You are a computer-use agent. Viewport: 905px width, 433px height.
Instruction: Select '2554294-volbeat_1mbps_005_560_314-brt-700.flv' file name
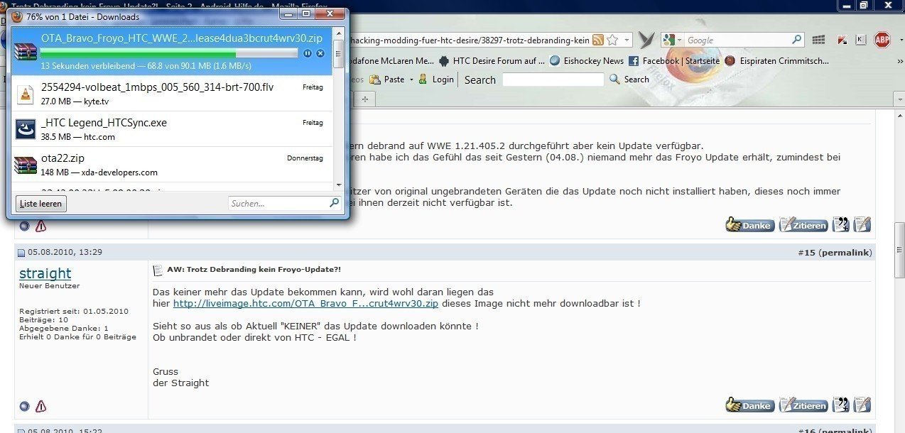[x=157, y=87]
